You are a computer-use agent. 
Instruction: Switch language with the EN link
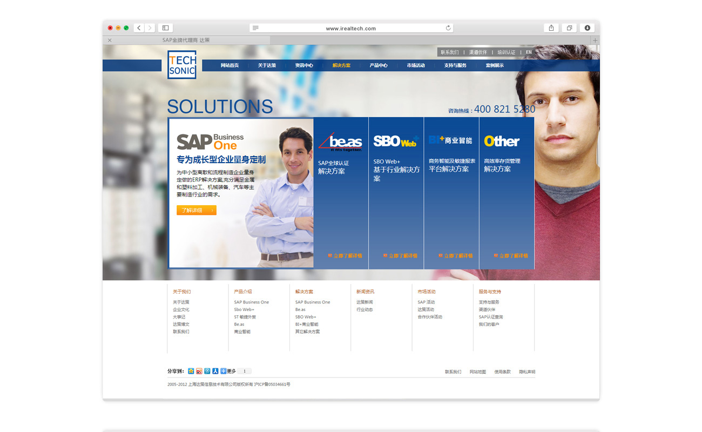point(529,52)
